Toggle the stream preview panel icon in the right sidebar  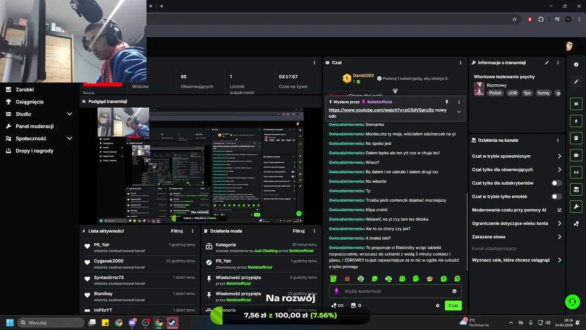click(x=576, y=104)
